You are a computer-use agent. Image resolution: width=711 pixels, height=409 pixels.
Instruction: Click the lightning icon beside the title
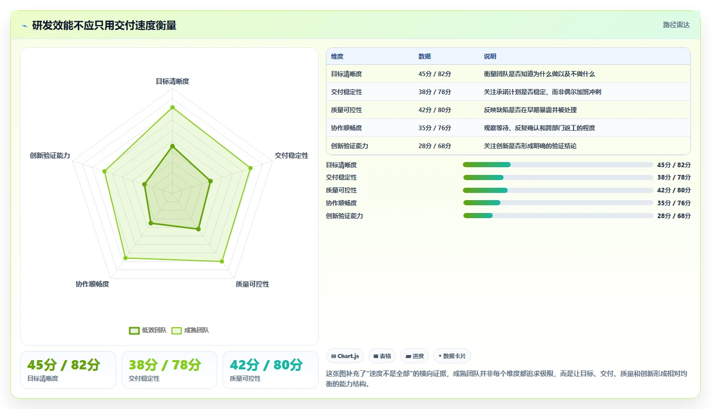tap(24, 26)
